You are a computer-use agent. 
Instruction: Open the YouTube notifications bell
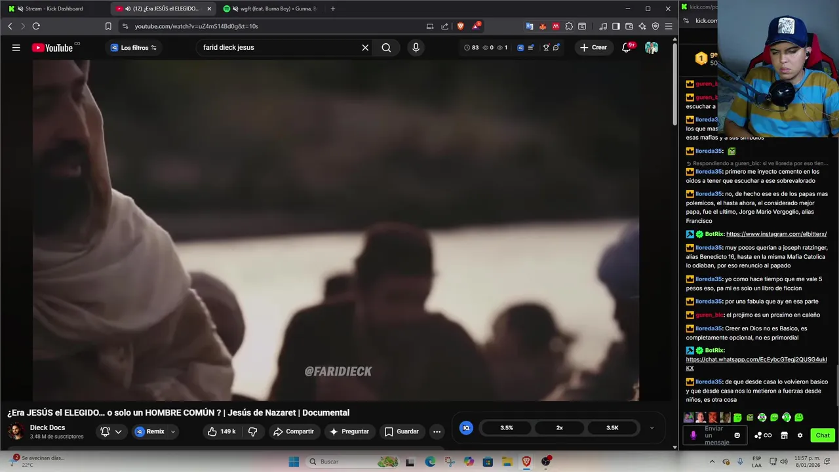(627, 47)
